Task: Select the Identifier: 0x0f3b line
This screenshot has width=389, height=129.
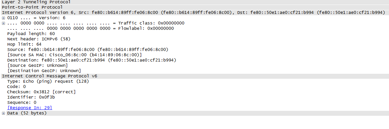Action: [31, 97]
